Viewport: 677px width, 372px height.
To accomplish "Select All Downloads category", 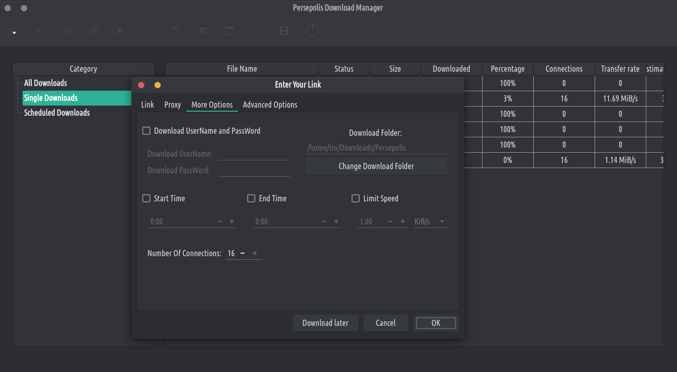I will 46,83.
